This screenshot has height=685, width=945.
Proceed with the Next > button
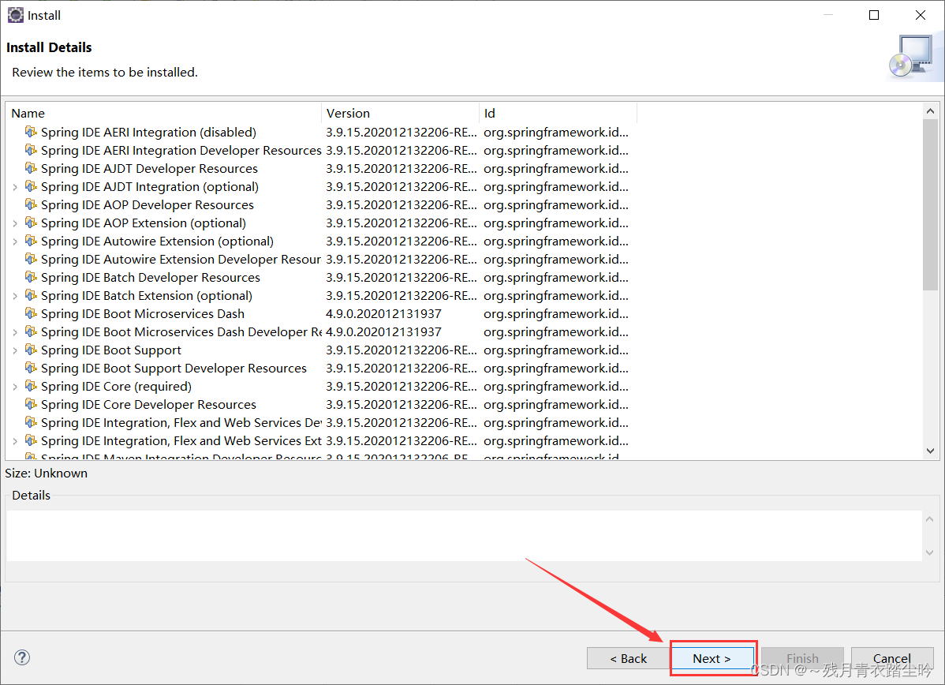(712, 658)
